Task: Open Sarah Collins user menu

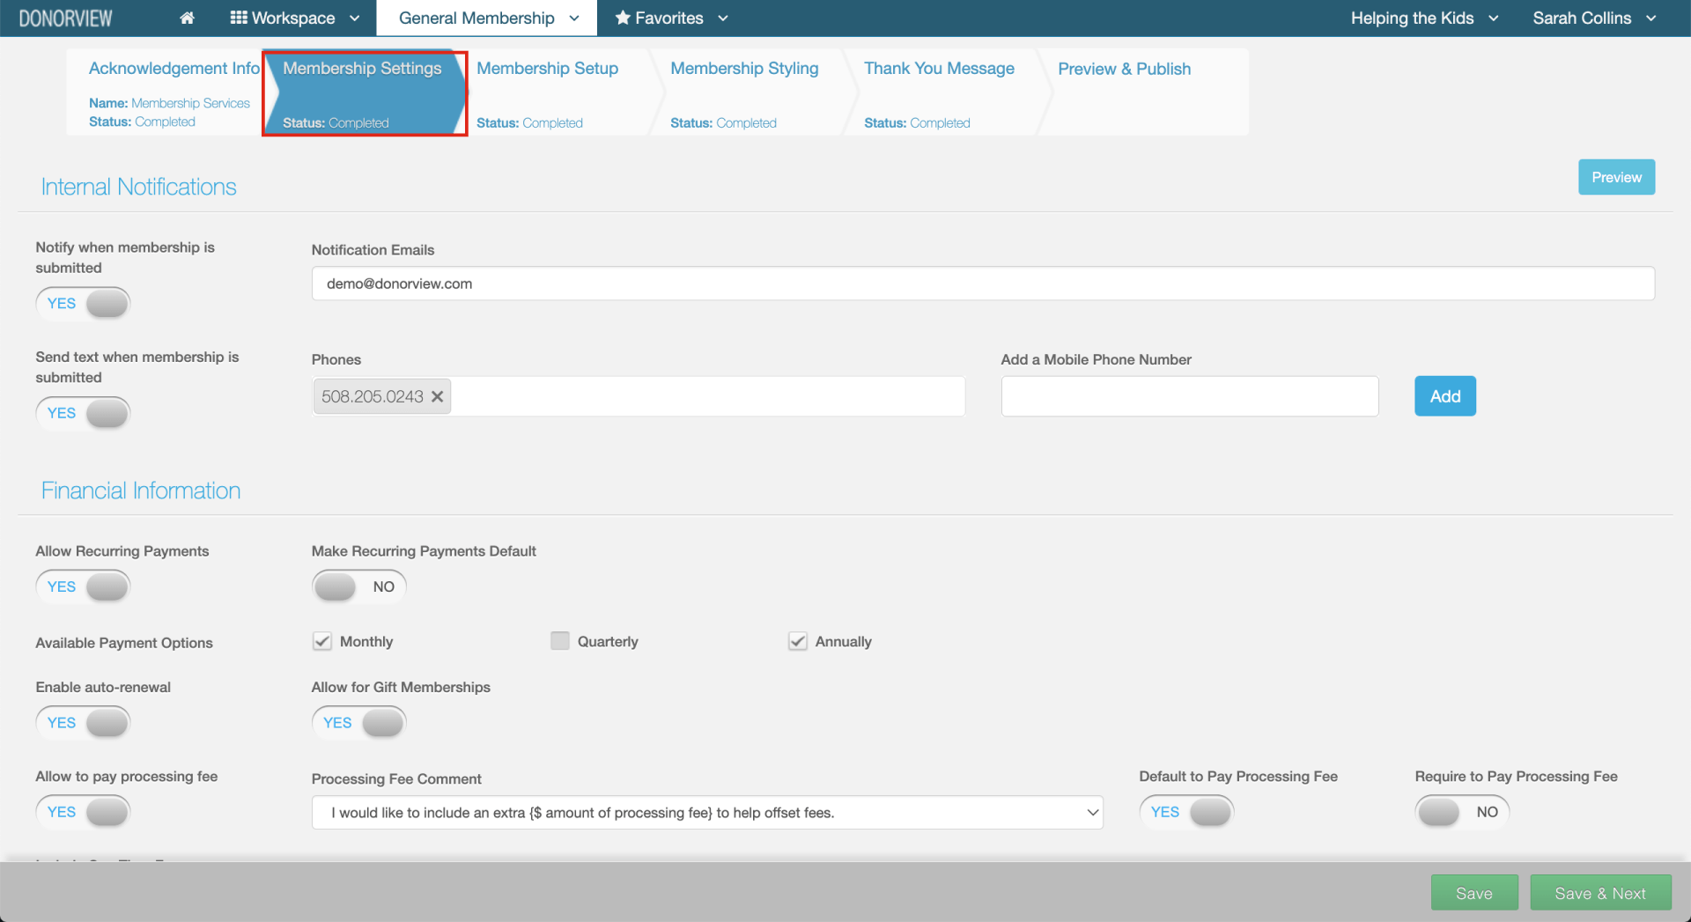Action: 1593,18
